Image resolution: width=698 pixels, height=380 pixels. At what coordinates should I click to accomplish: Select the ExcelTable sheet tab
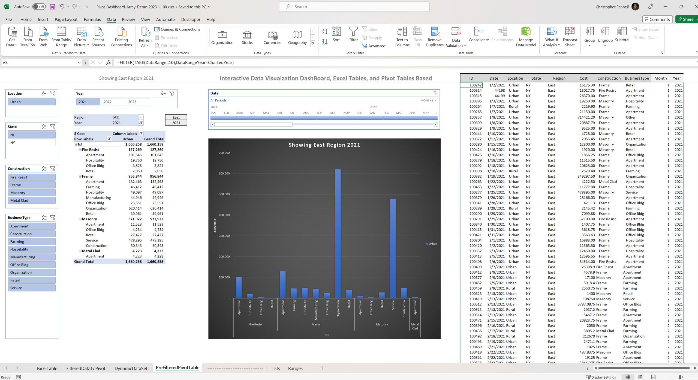point(47,368)
